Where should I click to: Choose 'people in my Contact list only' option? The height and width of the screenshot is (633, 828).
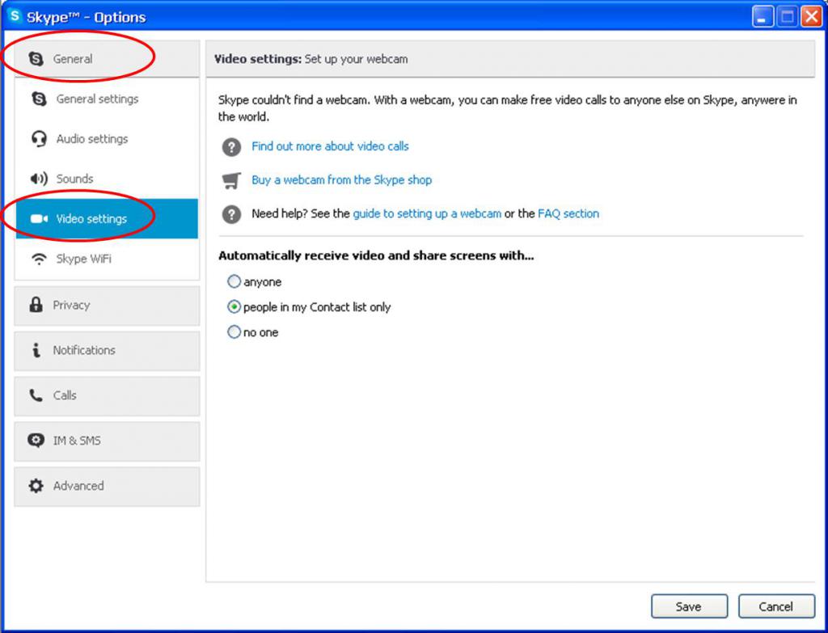[x=234, y=306]
